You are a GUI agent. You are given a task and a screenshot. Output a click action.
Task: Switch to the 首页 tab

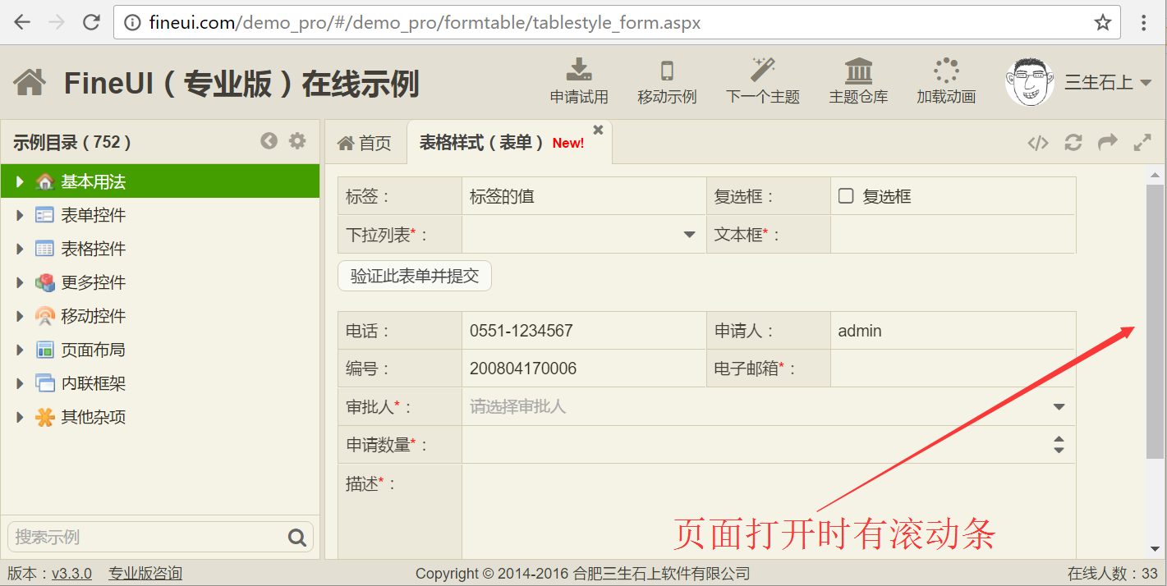coord(365,143)
